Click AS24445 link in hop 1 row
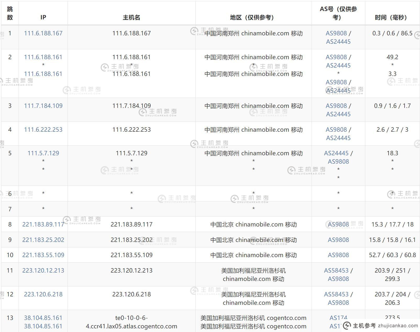Viewport: 420px width, 332px height. (338, 42)
